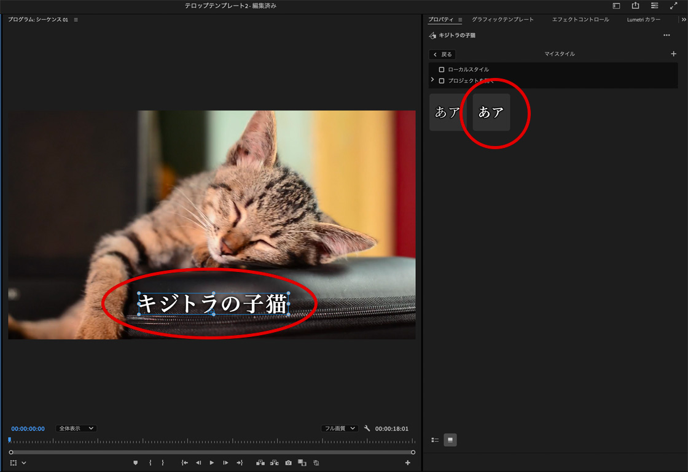The width and height of the screenshot is (688, 472).
Task: Open the 全体表示 zoom level dropdown
Action: click(76, 428)
